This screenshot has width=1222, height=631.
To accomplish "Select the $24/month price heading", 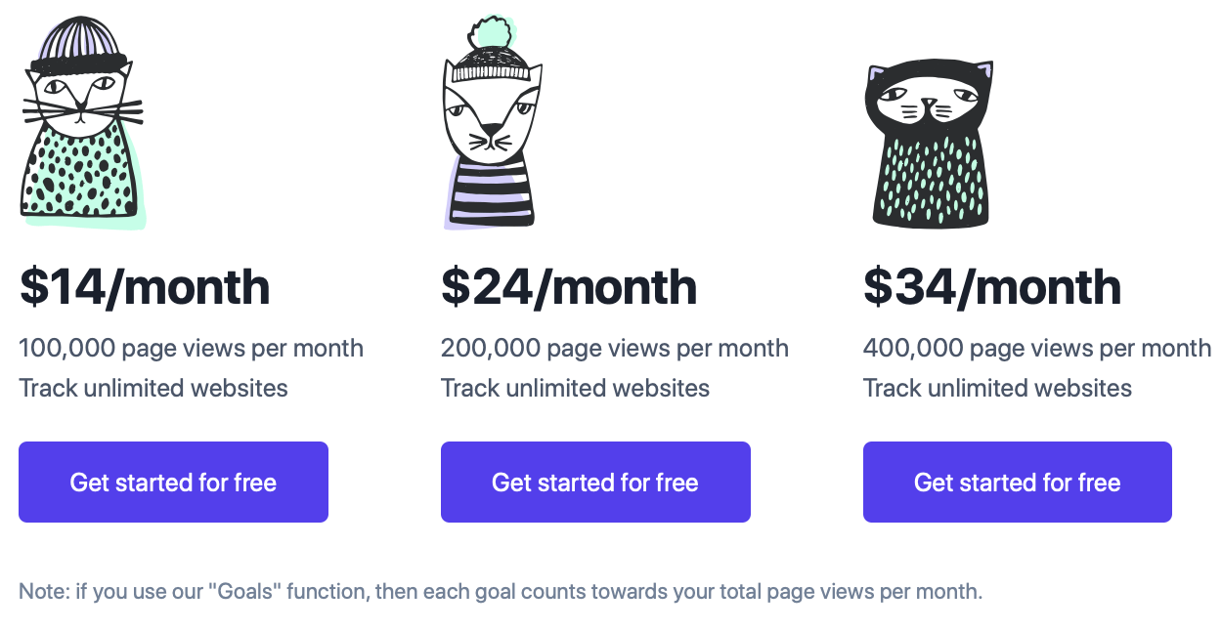I will click(x=569, y=286).
